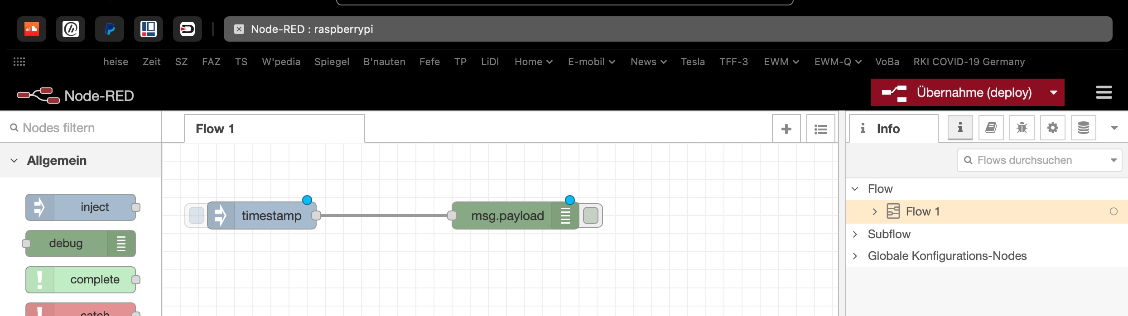
Task: Open the context data database tab
Action: pyautogui.click(x=1084, y=128)
